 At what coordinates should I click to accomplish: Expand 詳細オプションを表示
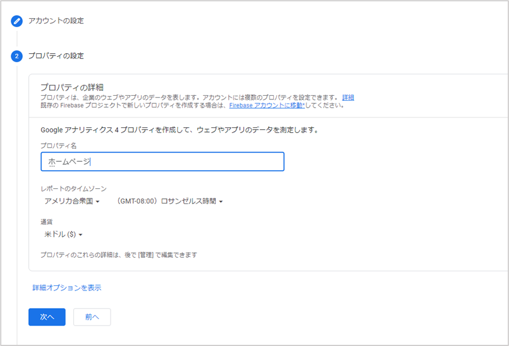tap(67, 288)
